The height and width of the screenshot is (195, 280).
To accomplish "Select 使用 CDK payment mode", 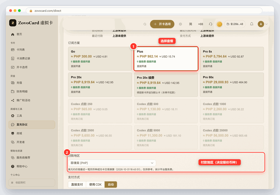I will 95,185.
